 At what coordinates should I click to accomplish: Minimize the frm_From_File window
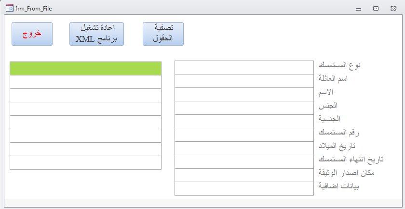pos(358,9)
